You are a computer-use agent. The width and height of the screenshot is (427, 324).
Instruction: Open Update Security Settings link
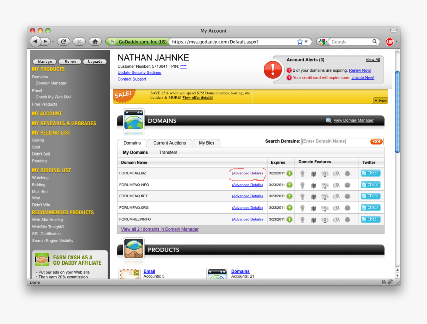139,72
